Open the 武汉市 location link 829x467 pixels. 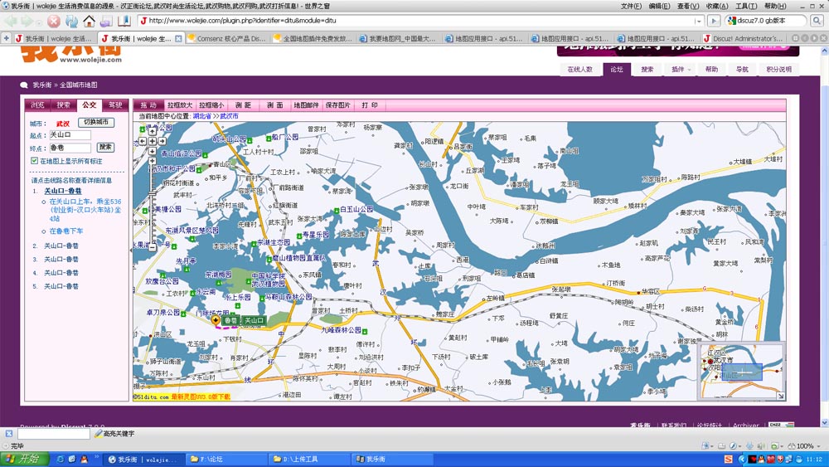[x=230, y=116]
